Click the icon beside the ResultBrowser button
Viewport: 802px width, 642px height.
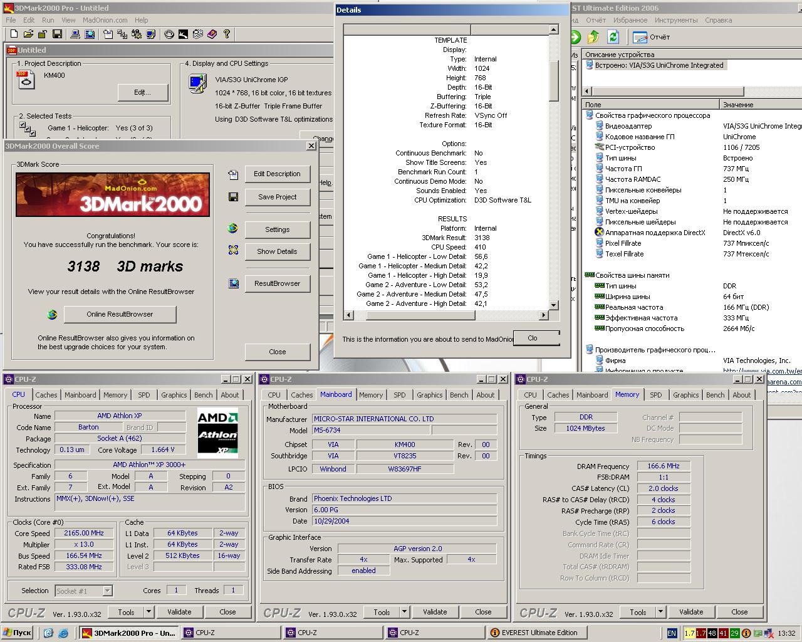(233, 283)
